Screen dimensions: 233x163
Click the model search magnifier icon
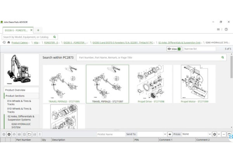click(x=55, y=37)
